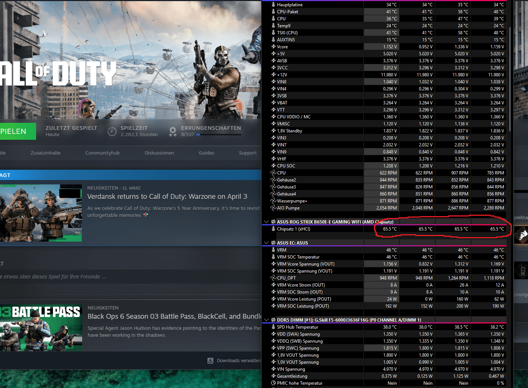Select the VRM Vcore Spannung (VOUT) row label

[306, 264]
